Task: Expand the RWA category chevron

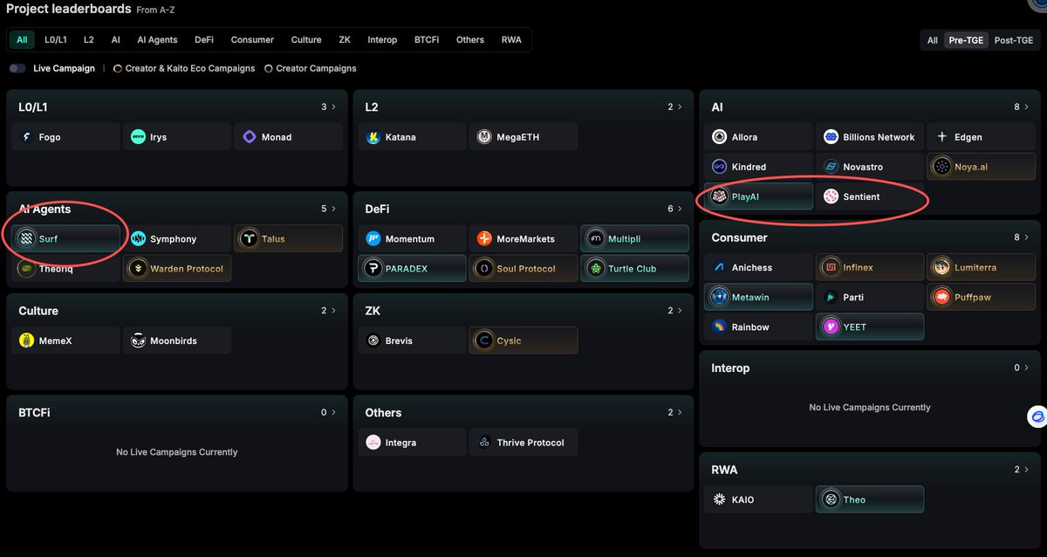Action: tap(1029, 470)
